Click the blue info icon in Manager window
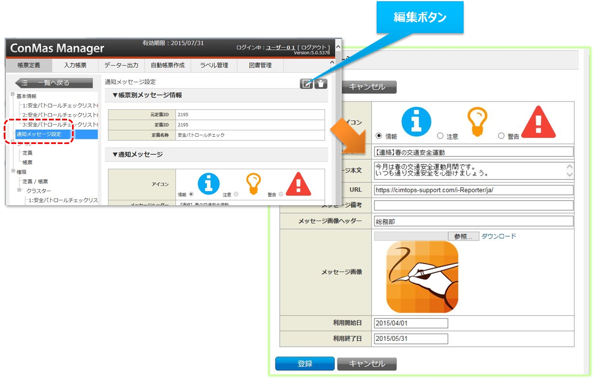Viewport: 594px width, 379px height. [x=209, y=183]
